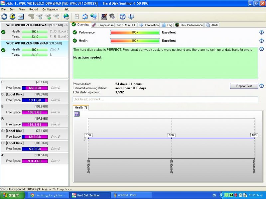266x199 pixels.
Task: Click the help icon beside the status text box
Action: point(261,49)
